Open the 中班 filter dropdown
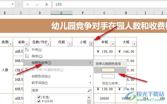Viewport: 167px width, 104px height. click(113, 44)
